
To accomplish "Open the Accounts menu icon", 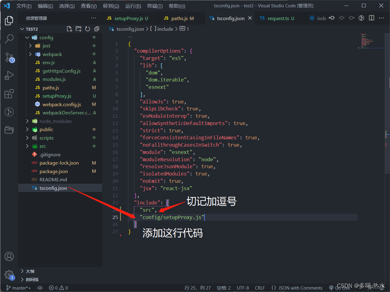I will pyautogui.click(x=9, y=256).
